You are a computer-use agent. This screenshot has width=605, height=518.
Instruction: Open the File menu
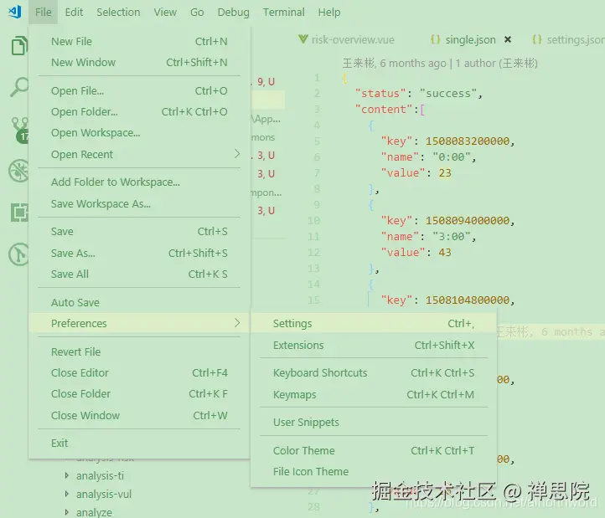44,13
